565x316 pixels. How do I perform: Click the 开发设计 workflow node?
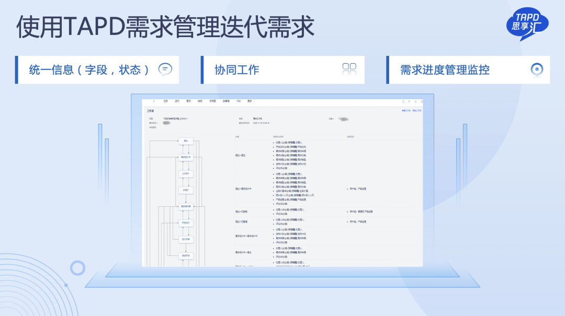click(186, 223)
